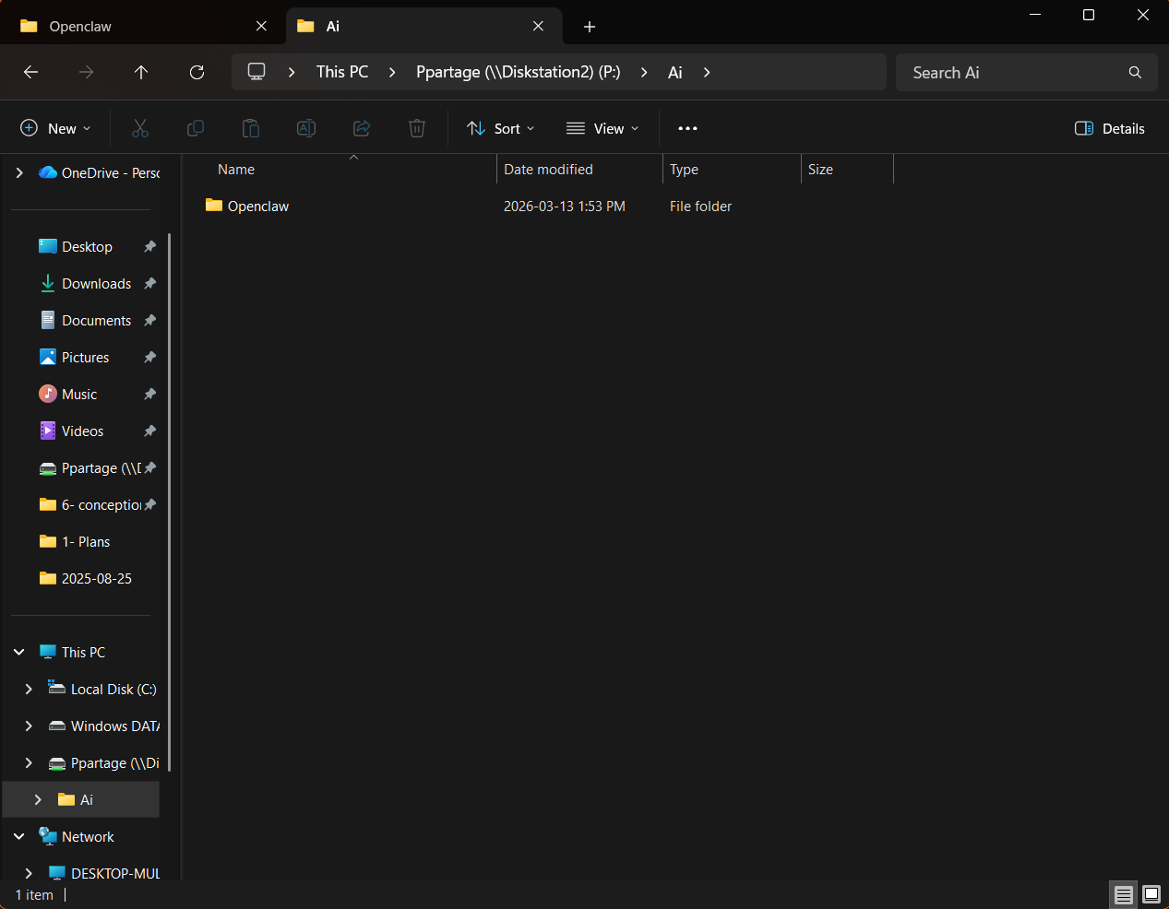Add a new tab with plus button
1169x909 pixels.
pyautogui.click(x=590, y=27)
